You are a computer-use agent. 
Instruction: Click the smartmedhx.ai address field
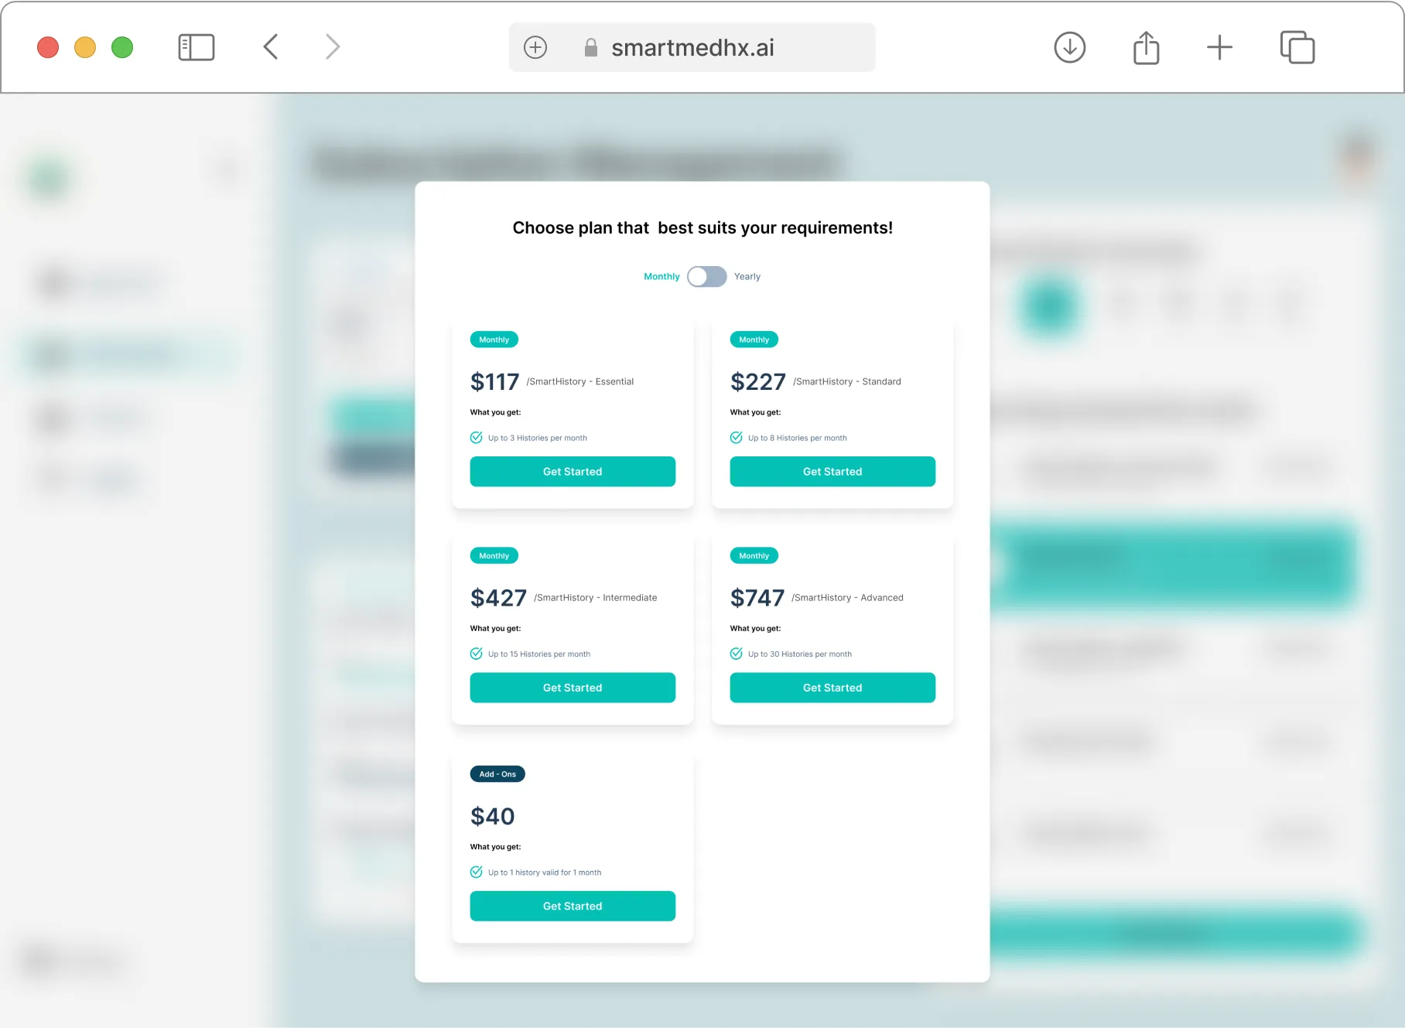pyautogui.click(x=692, y=47)
